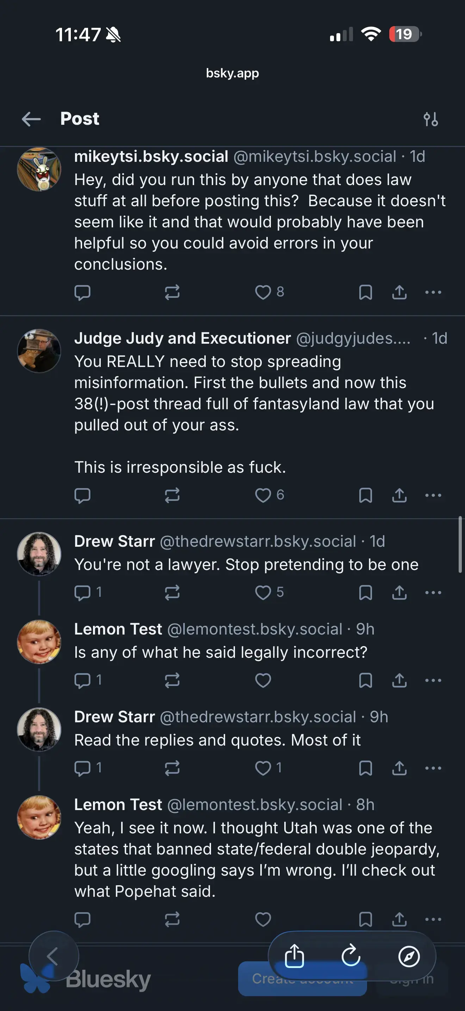This screenshot has width=465, height=1011.
Task: Open the mikeytsi.bsky.social profile name
Action: [x=151, y=157]
